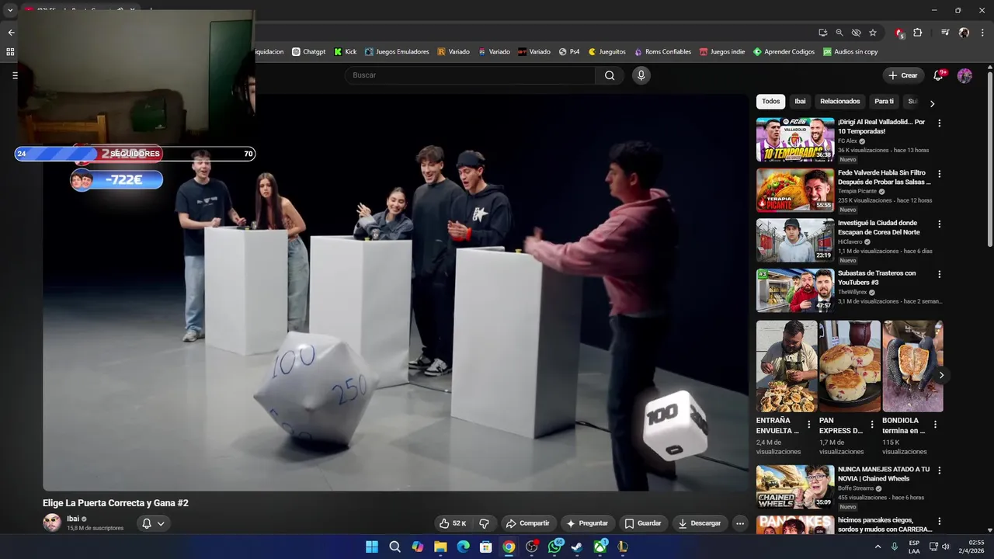Open Juegos Emuladores bookmark folder
Viewport: 994px width, 559px height.
coord(397,52)
